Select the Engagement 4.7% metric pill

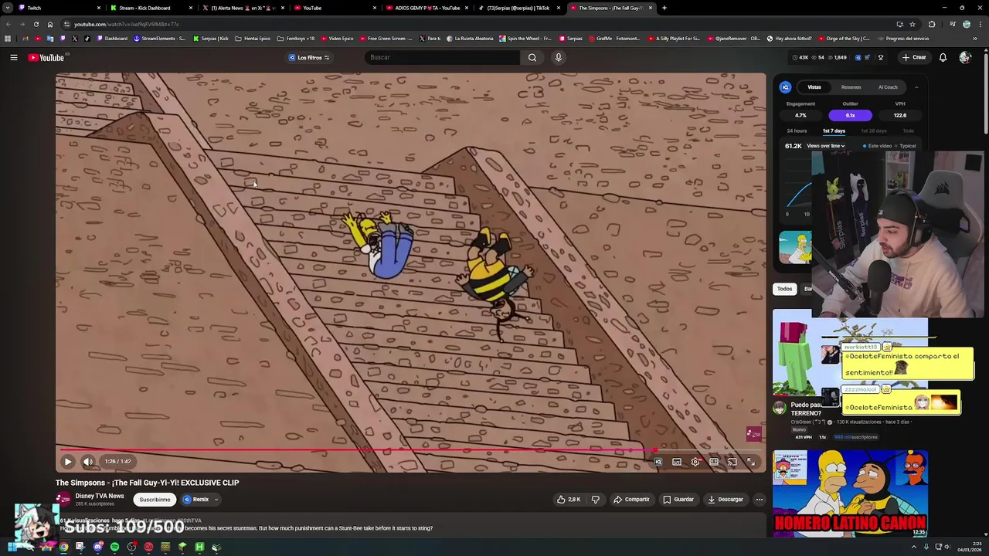tap(800, 115)
